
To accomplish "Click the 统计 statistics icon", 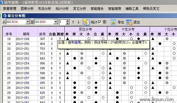I will click(87, 22).
